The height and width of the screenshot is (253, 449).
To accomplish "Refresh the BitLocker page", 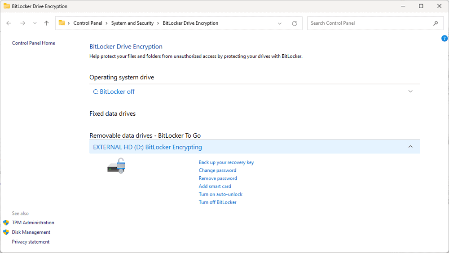I will pyautogui.click(x=295, y=23).
